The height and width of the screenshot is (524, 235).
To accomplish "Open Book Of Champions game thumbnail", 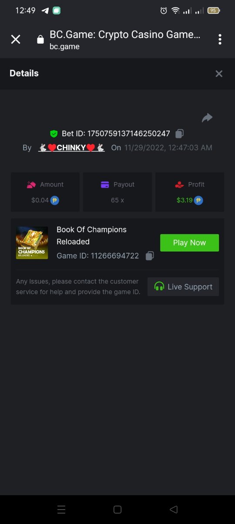I will pyautogui.click(x=32, y=243).
